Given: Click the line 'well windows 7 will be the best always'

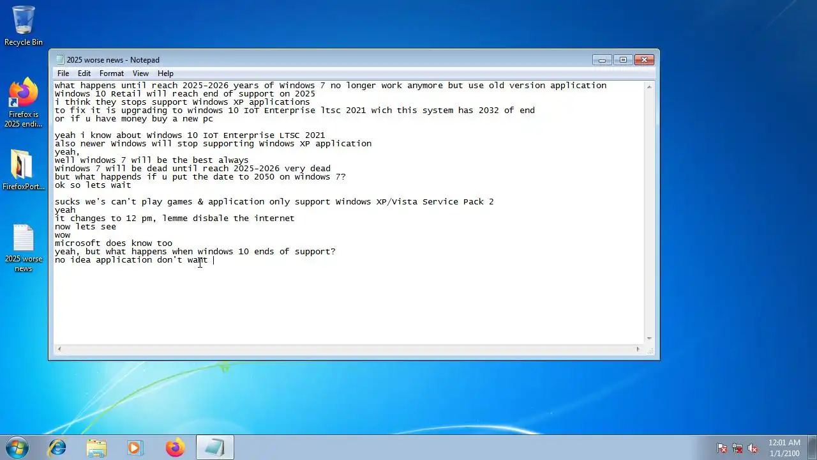Looking at the screenshot, I should 151,160.
